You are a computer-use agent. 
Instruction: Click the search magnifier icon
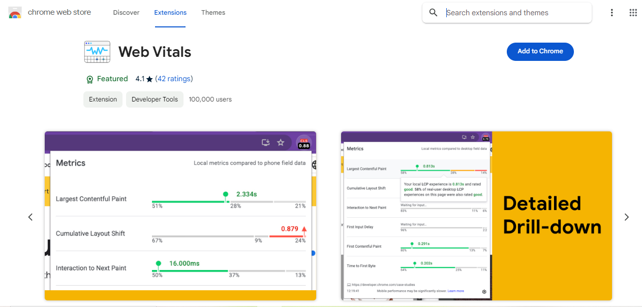[433, 13]
